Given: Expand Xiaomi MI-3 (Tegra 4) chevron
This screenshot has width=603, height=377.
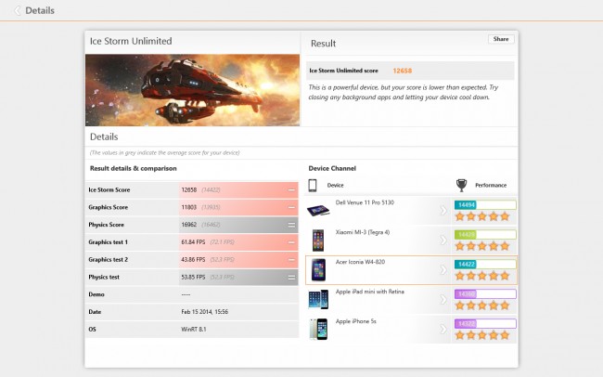Looking at the screenshot, I should (x=443, y=240).
